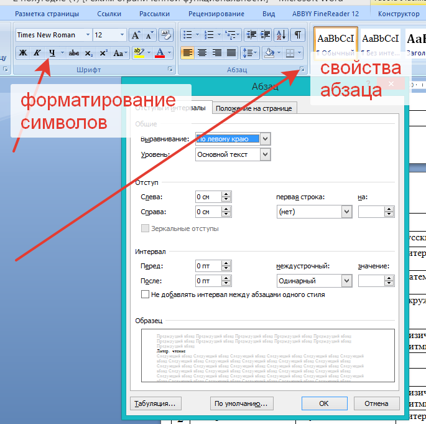Increase font size with grow button

pyautogui.click(x=136, y=35)
